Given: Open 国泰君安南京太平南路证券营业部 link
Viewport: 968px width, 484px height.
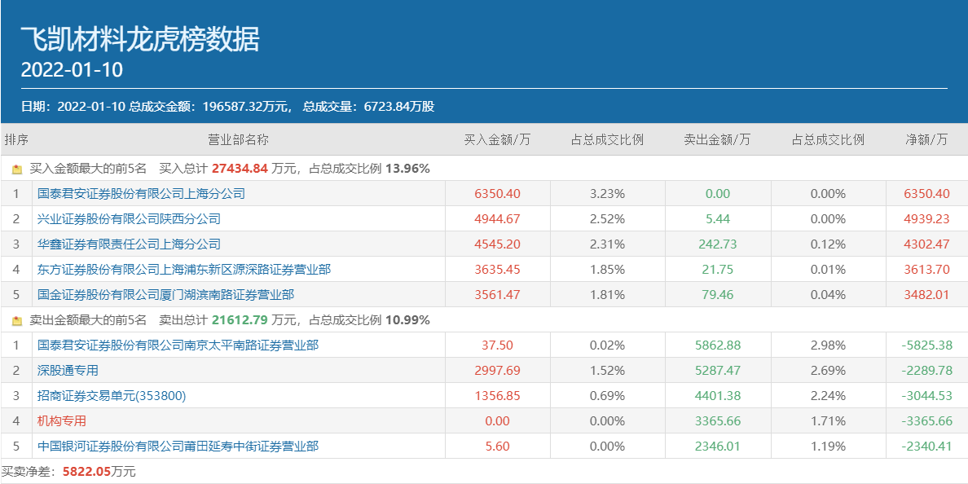Looking at the screenshot, I should [x=178, y=345].
